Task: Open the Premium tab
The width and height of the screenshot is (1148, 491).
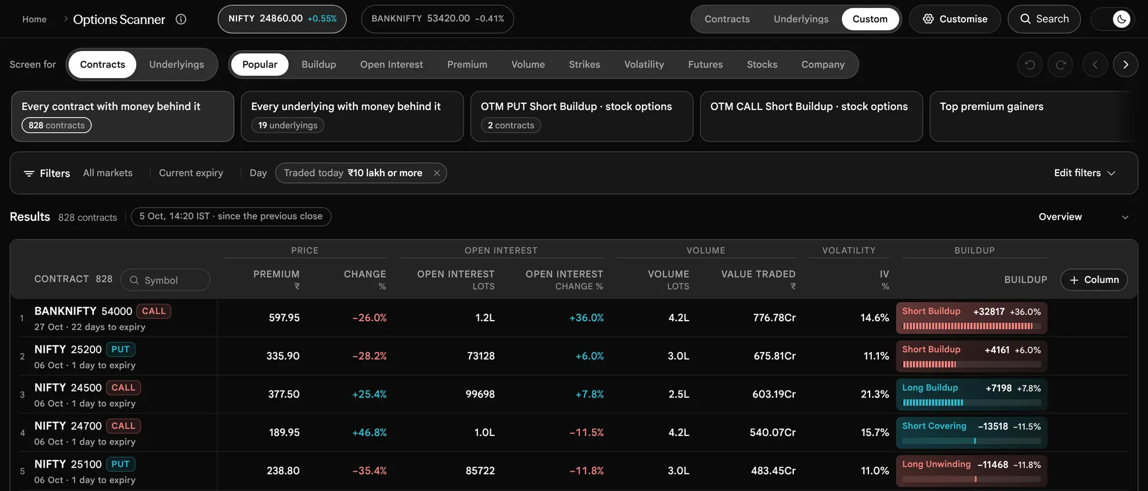Action: pyautogui.click(x=467, y=64)
